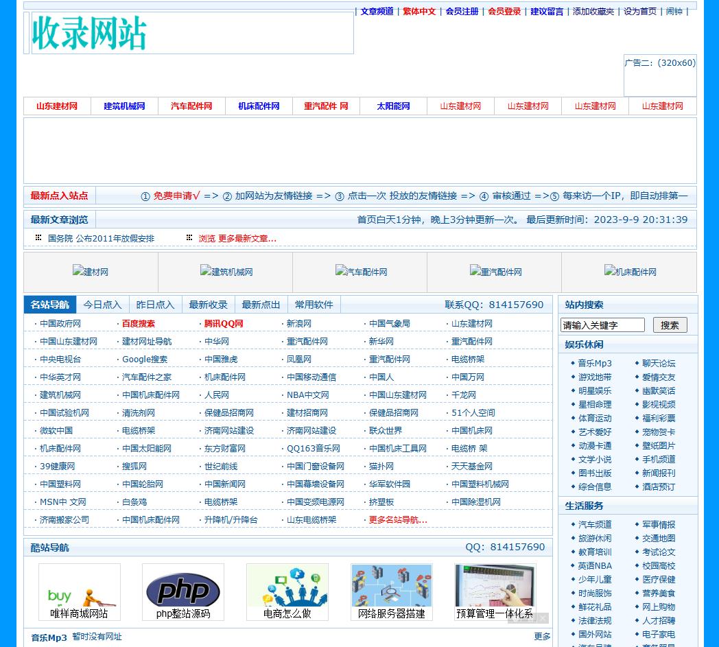Viewport: 719px width, 647px height.
Task: Open the 重汽配件网 broken image banner
Action: point(496,272)
